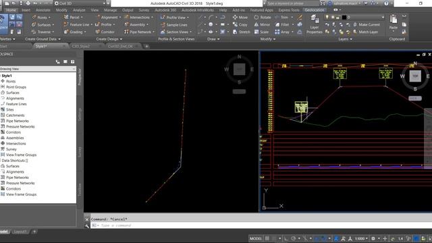432x243 pixels.
Task: Switch to the Annotate ribbon tab
Action: 43,10
